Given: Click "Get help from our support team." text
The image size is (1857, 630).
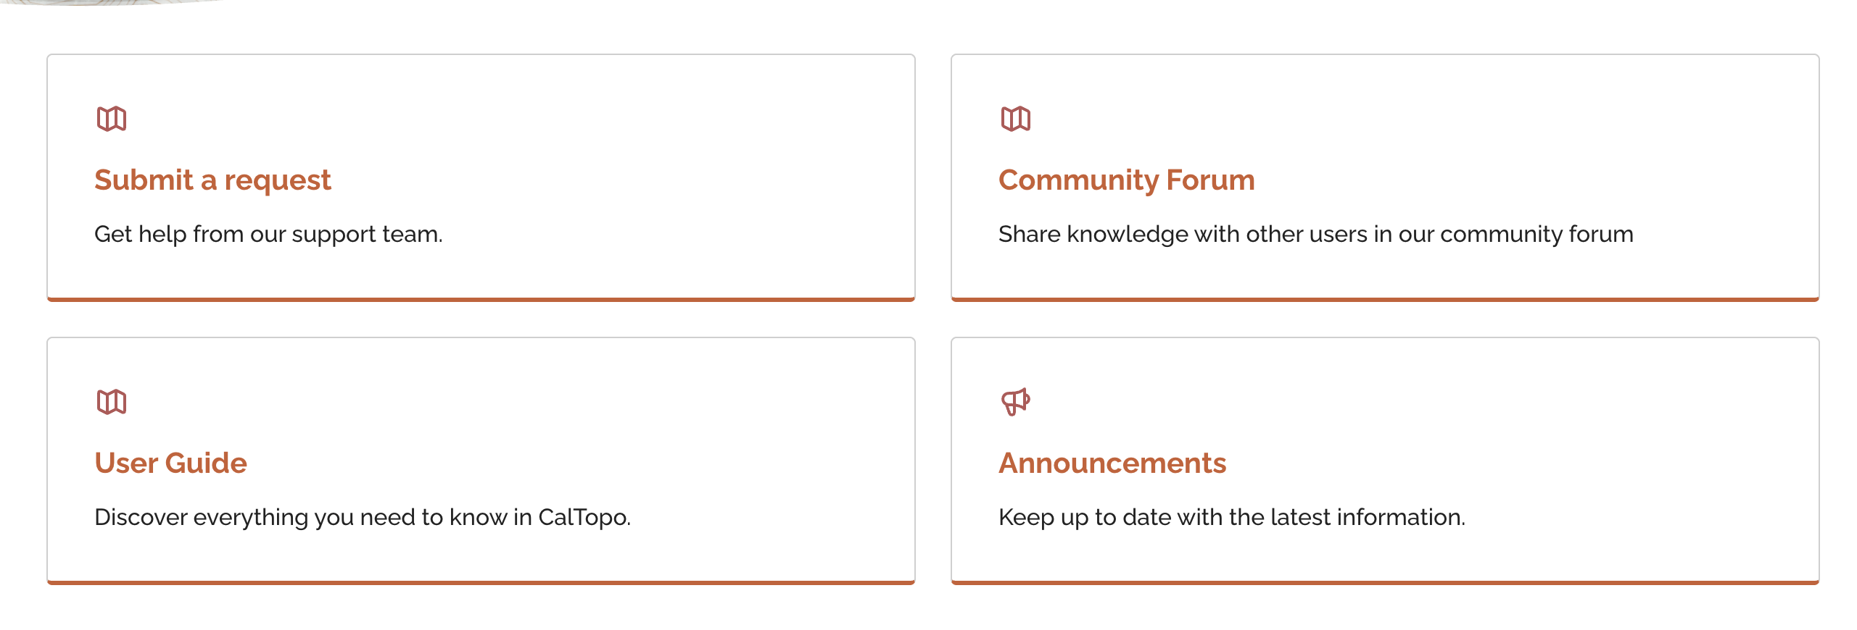Looking at the screenshot, I should [268, 234].
